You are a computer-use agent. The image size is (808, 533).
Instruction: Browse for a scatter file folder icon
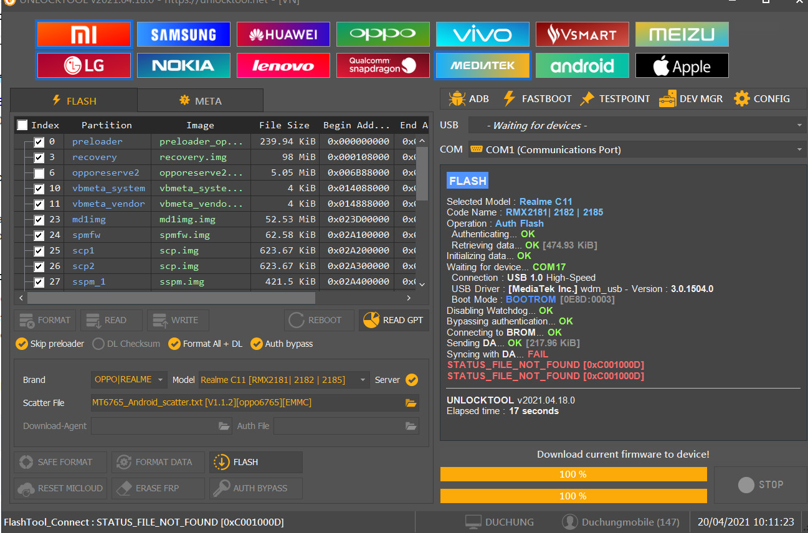point(411,403)
